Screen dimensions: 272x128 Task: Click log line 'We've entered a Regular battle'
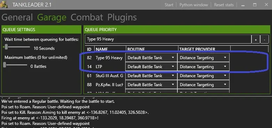(58, 101)
